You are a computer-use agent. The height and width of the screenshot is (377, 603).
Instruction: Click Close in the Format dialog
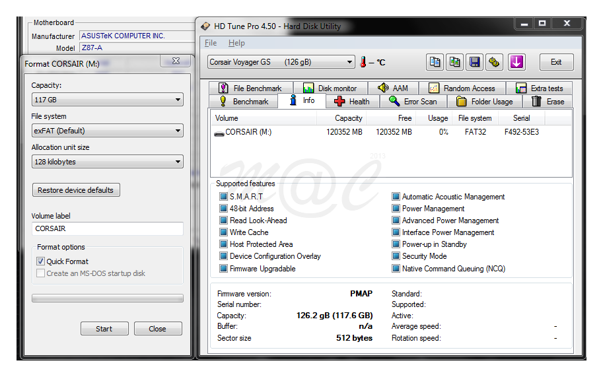(158, 329)
